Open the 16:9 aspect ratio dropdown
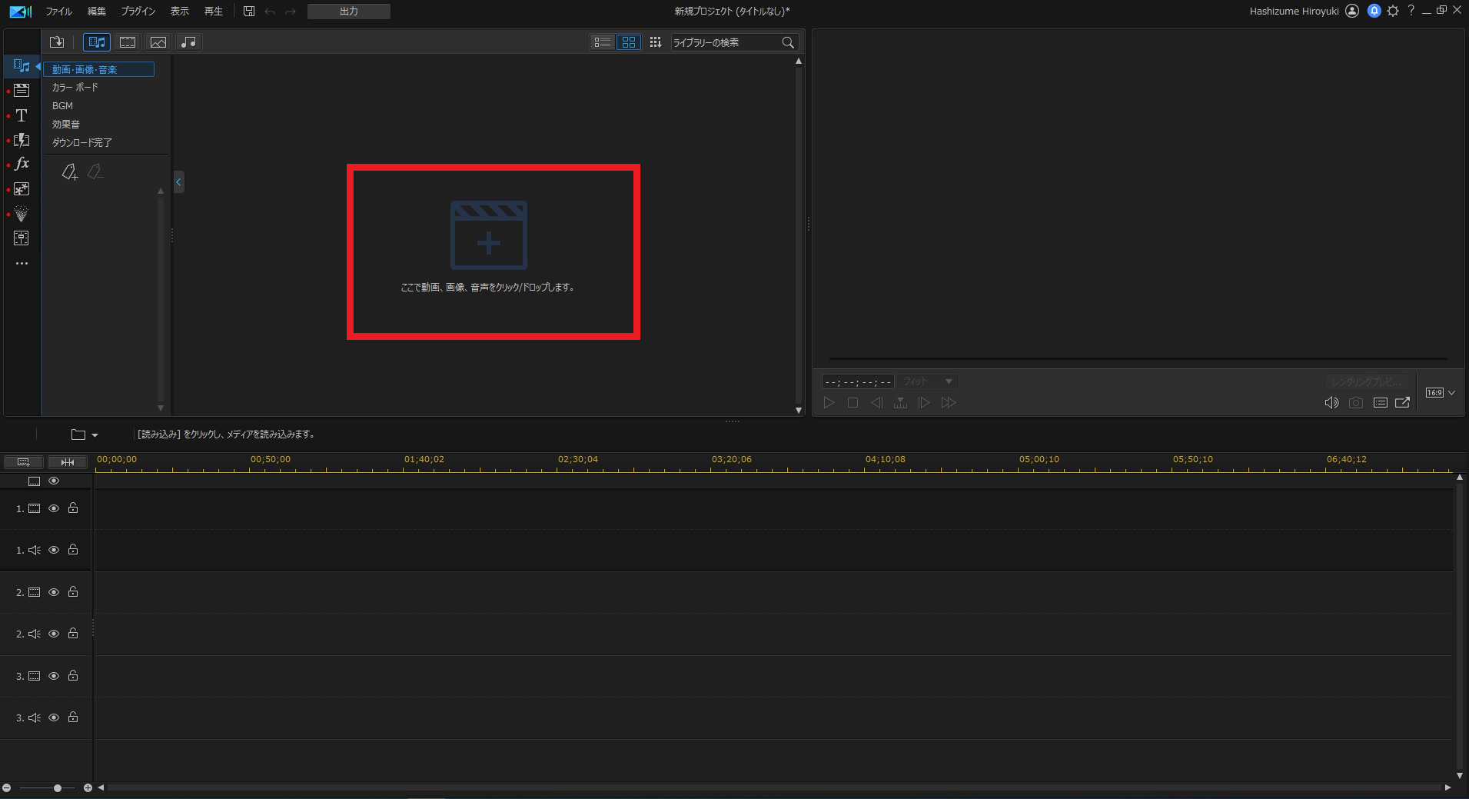The width and height of the screenshot is (1469, 799). tap(1441, 393)
